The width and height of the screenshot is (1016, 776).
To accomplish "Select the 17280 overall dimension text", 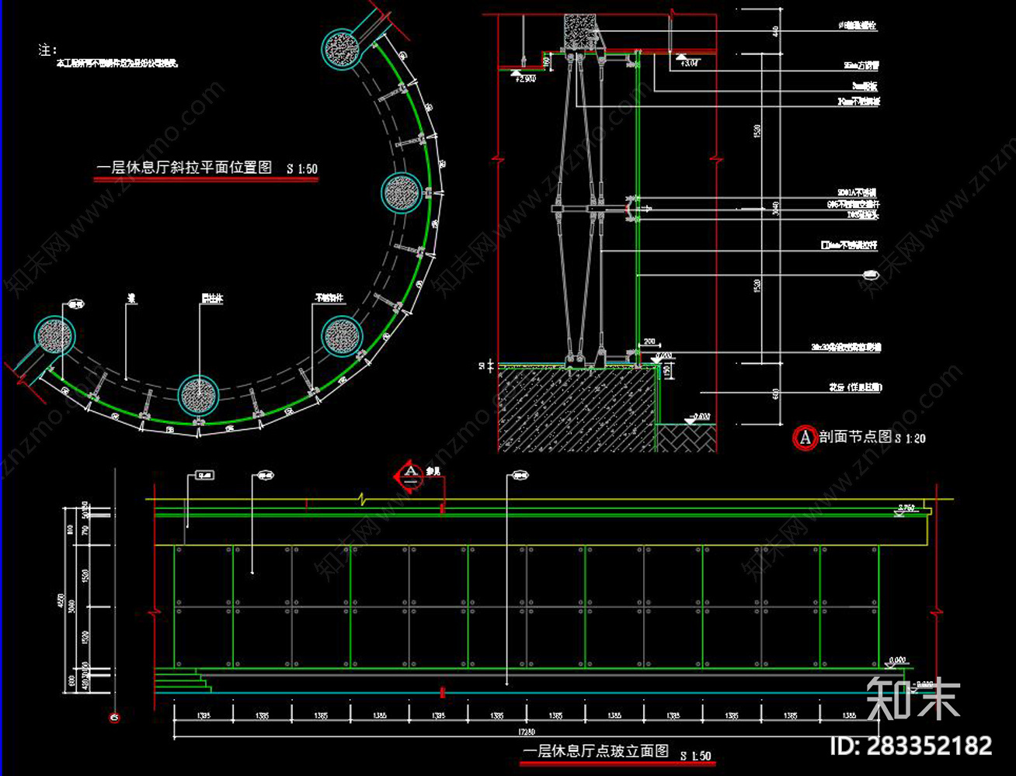I will click(x=526, y=733).
